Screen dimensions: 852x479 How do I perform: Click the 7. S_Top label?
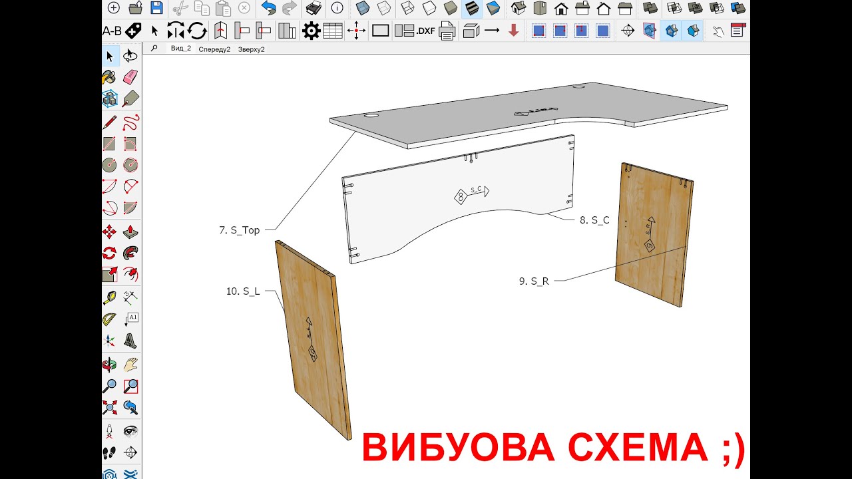pyautogui.click(x=240, y=230)
